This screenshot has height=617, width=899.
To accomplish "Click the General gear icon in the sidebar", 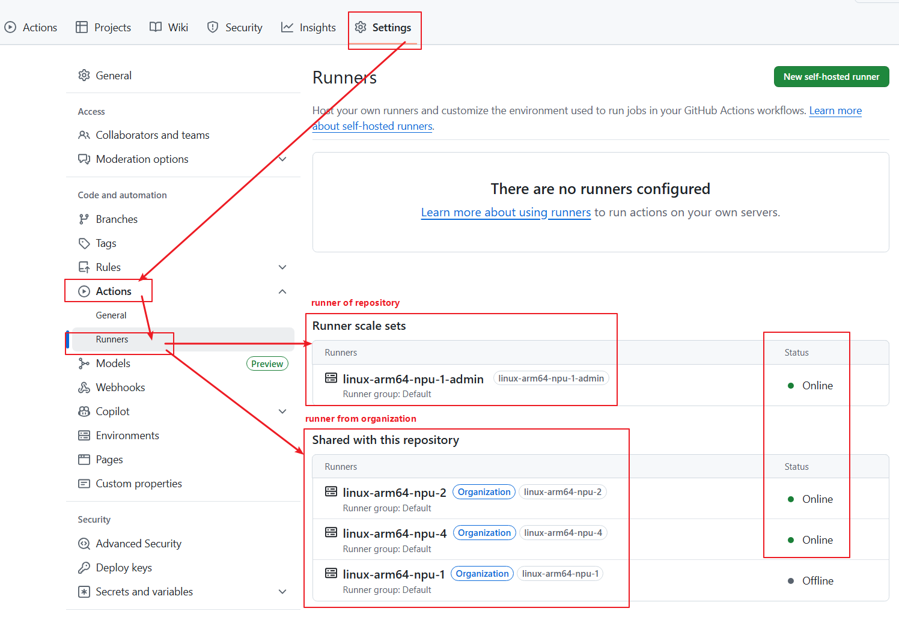I will (84, 75).
